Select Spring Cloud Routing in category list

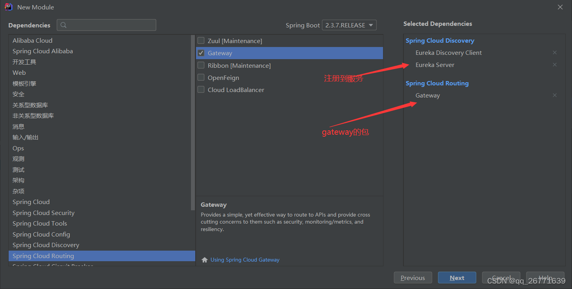coord(102,256)
